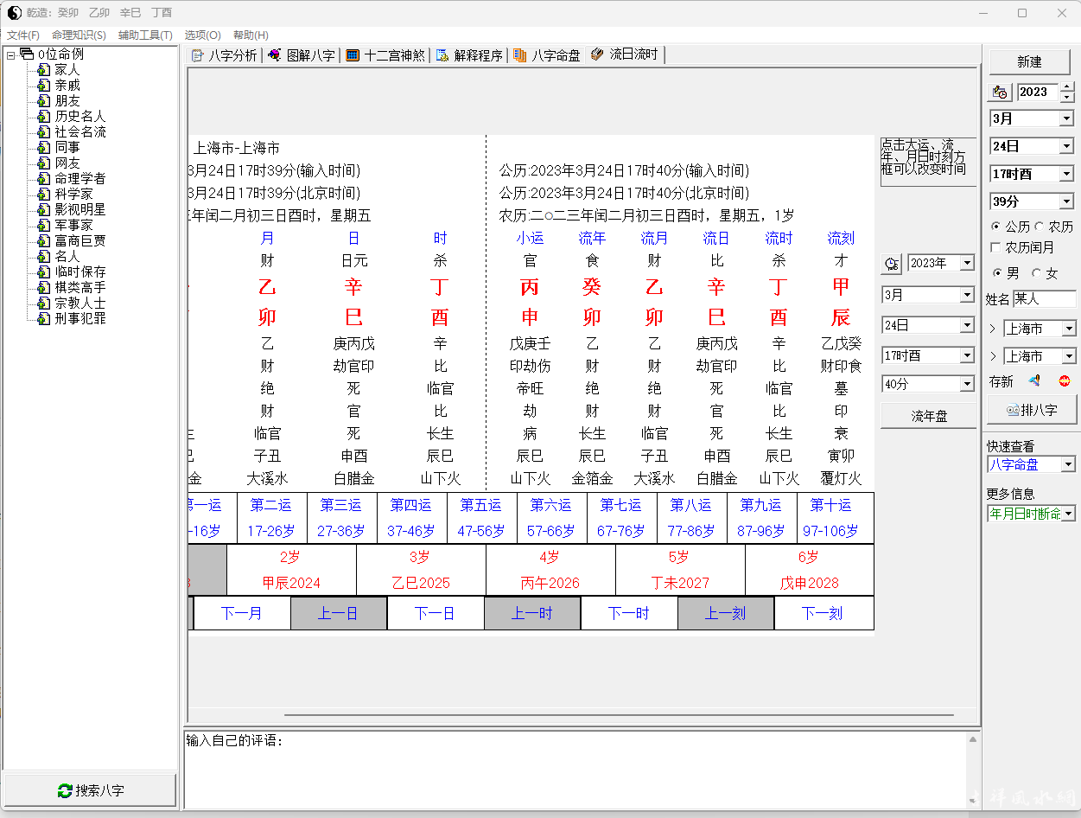Image resolution: width=1081 pixels, height=818 pixels.
Task: Choose the 女 gender radio button
Action: coord(1037,273)
